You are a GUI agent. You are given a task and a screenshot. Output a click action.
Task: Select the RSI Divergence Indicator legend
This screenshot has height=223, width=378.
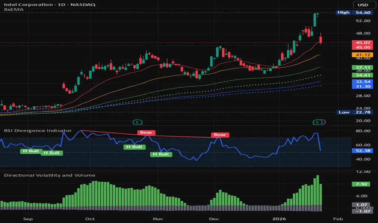tap(38, 131)
